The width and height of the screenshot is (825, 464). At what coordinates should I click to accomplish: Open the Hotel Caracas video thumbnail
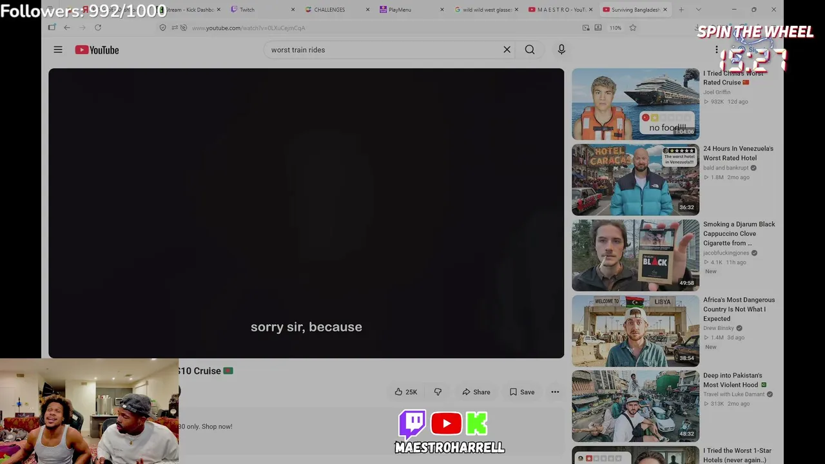pos(636,180)
